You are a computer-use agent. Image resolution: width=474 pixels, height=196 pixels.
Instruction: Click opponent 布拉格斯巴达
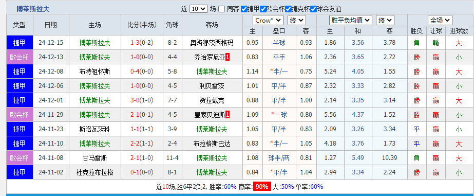tap(212, 144)
